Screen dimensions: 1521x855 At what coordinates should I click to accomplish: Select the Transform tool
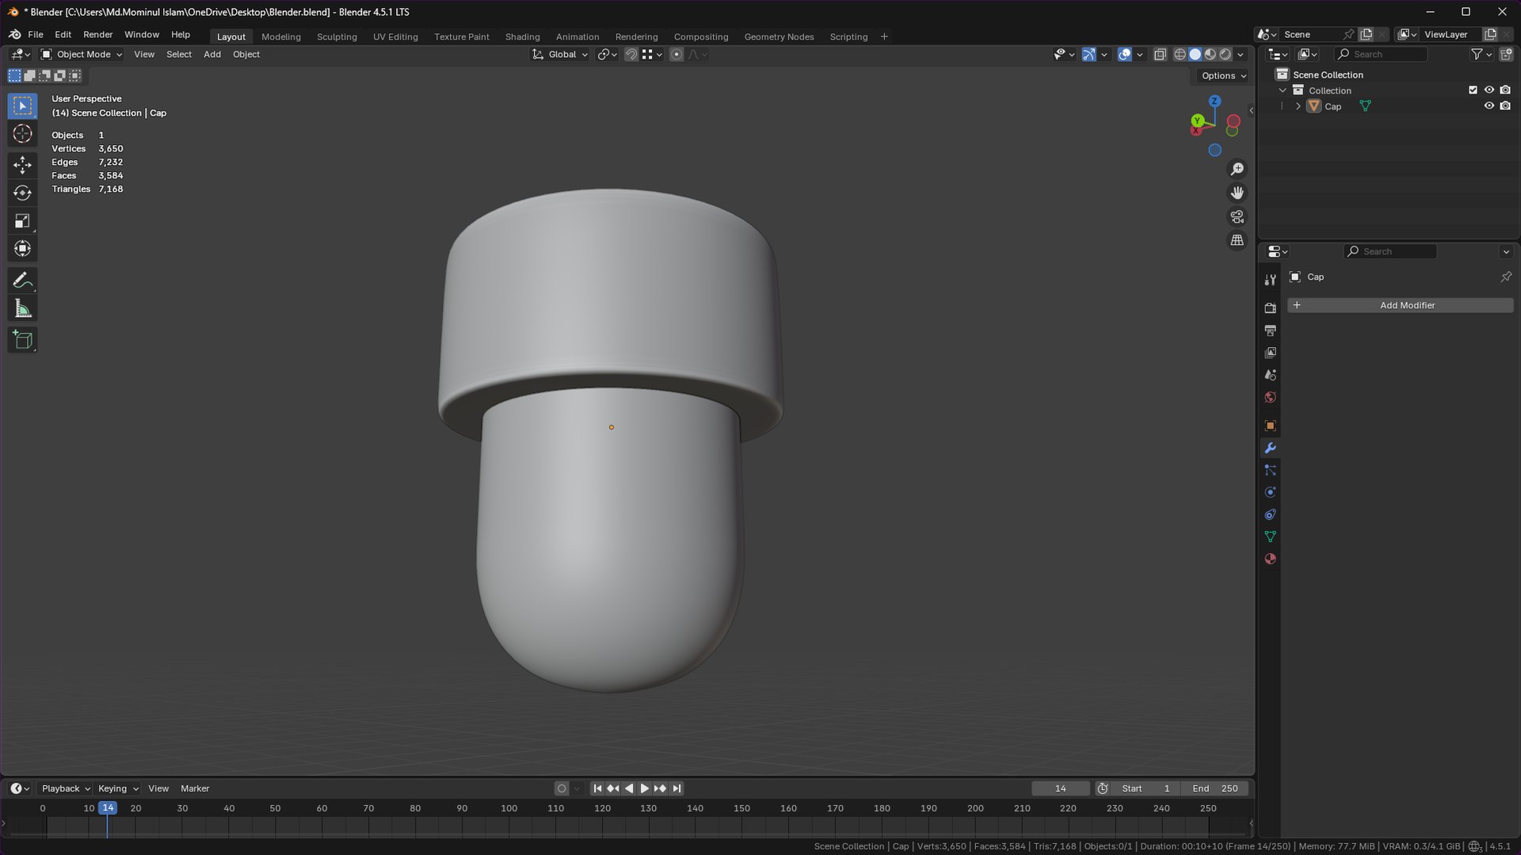[x=22, y=249]
